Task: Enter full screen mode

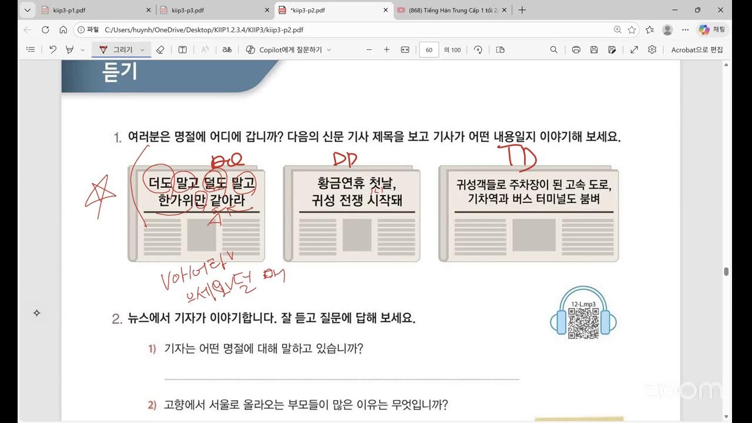Action: pyautogui.click(x=634, y=50)
